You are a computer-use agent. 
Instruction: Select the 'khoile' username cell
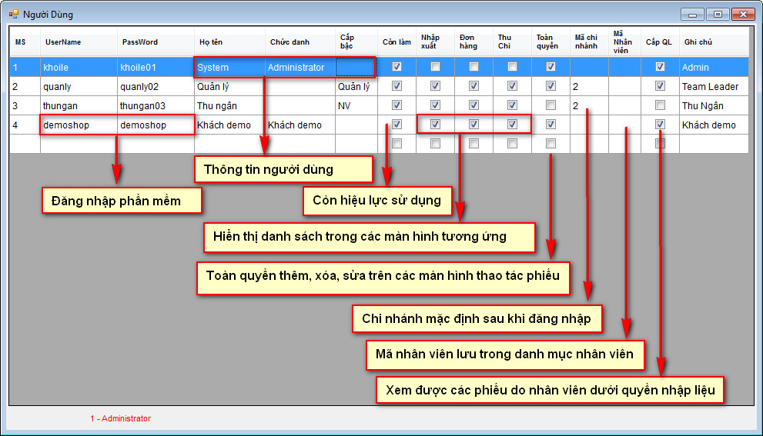coord(79,67)
